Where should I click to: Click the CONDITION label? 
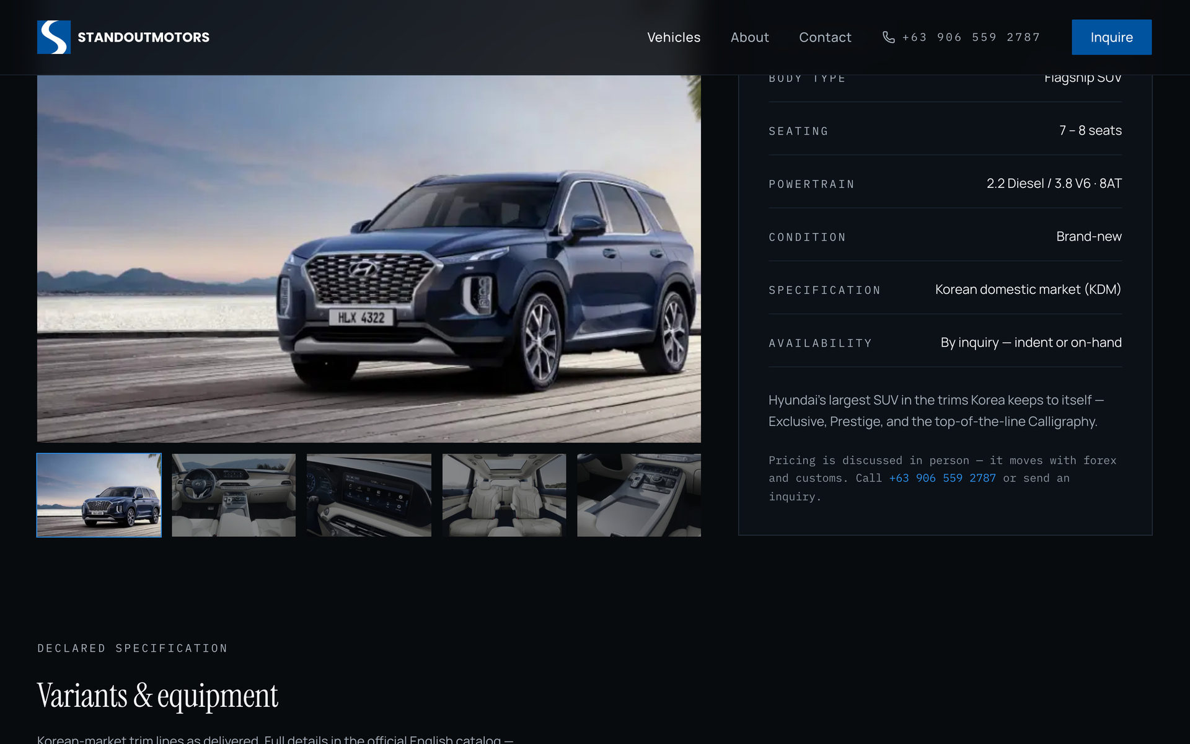point(807,237)
